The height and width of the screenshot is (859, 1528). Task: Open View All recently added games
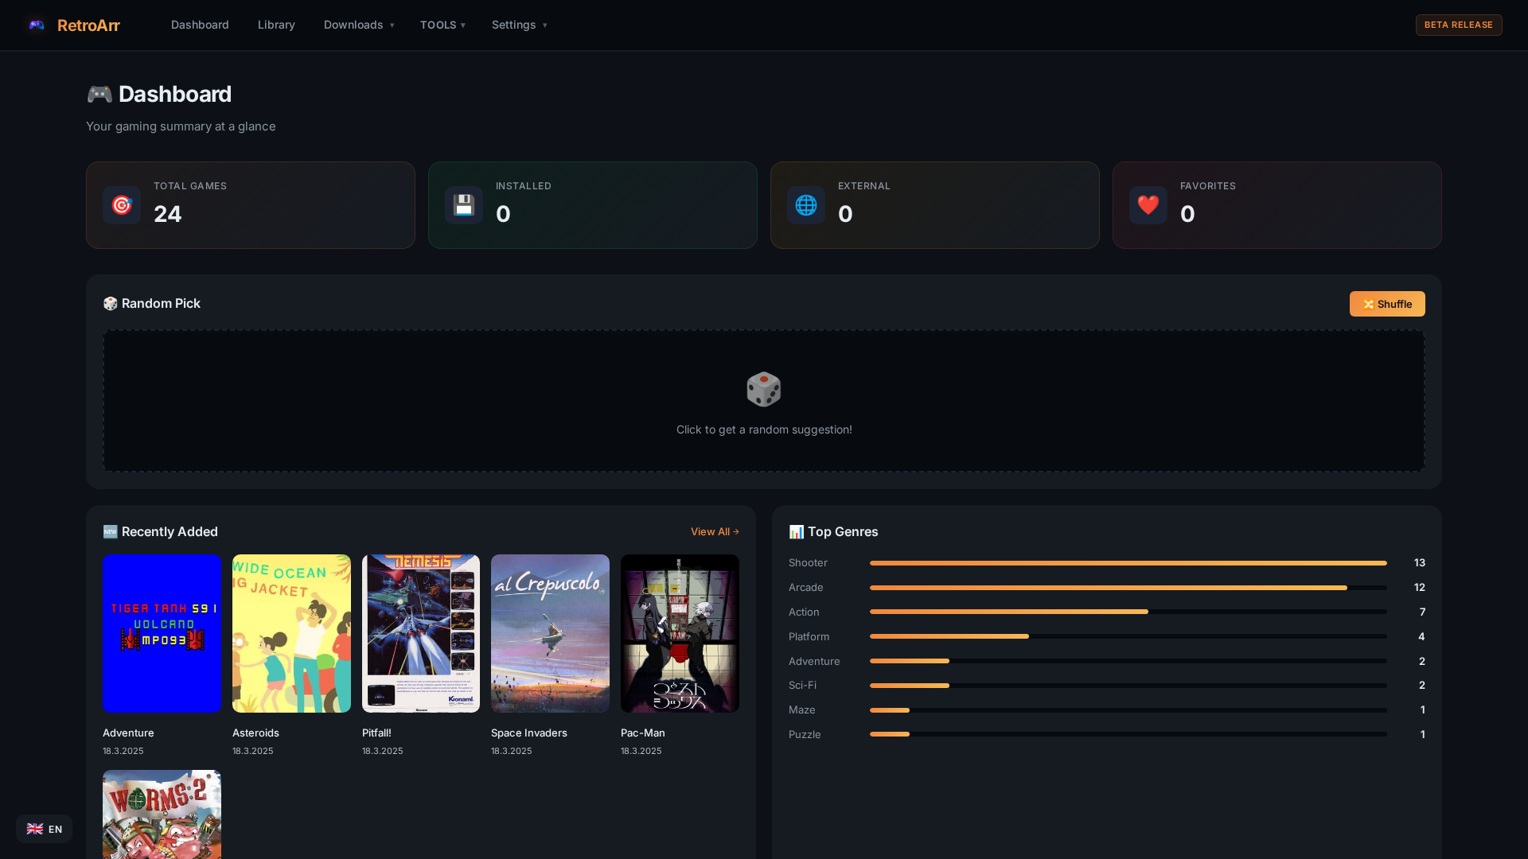pos(714,531)
